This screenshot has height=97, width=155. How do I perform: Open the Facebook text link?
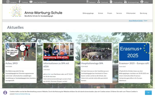pos(25,2)
